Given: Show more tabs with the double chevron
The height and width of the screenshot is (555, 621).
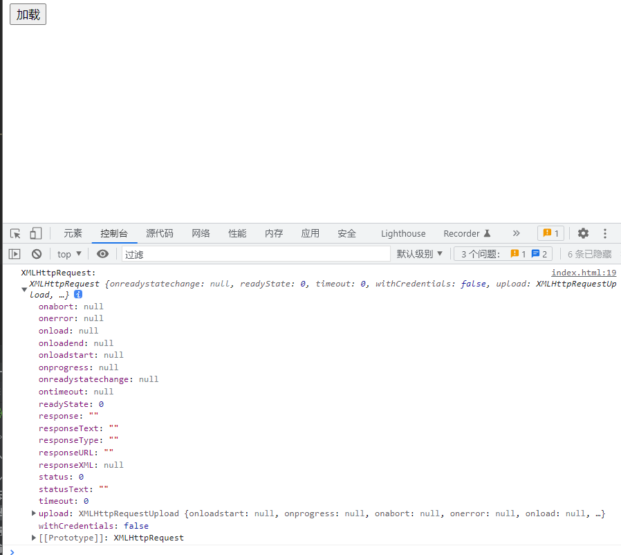Looking at the screenshot, I should tap(516, 234).
